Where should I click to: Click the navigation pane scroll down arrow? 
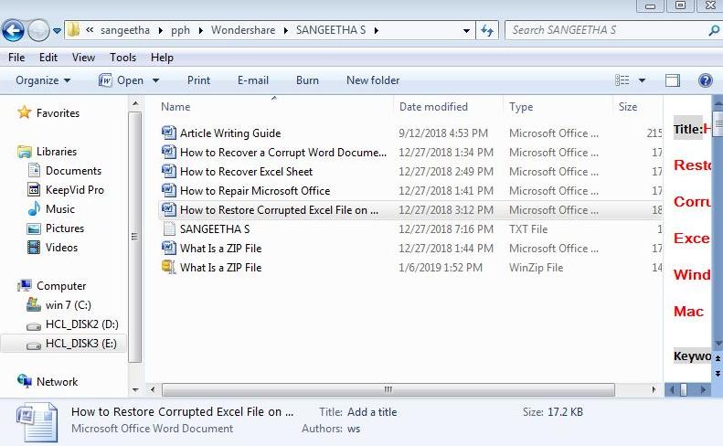coord(135,389)
